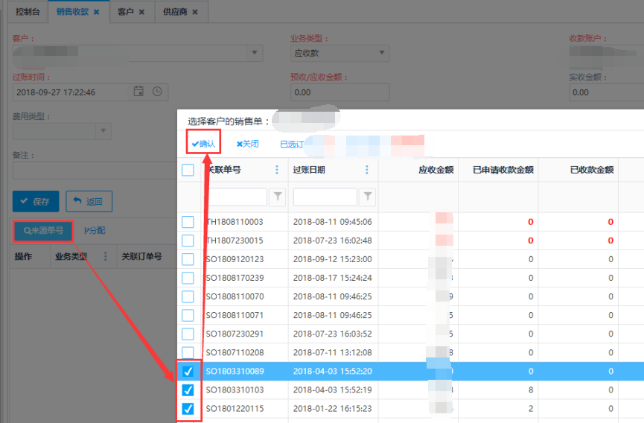Uncheck the box for order SO1803310103
The height and width of the screenshot is (423, 644).
(188, 389)
